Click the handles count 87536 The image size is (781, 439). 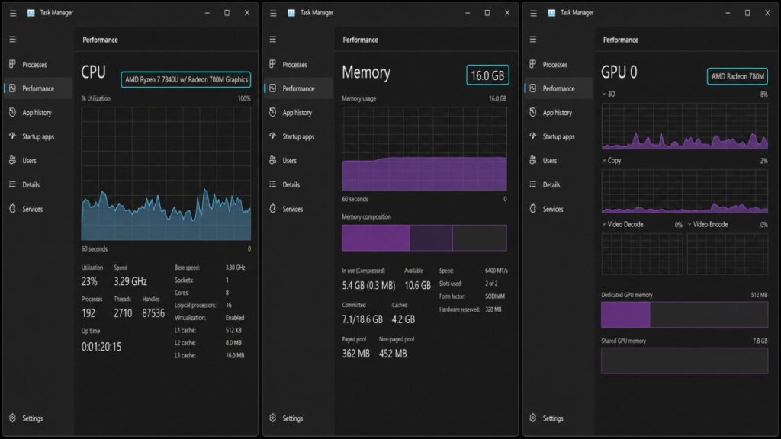[153, 313]
